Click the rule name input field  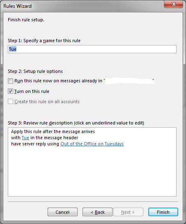coord(92,49)
